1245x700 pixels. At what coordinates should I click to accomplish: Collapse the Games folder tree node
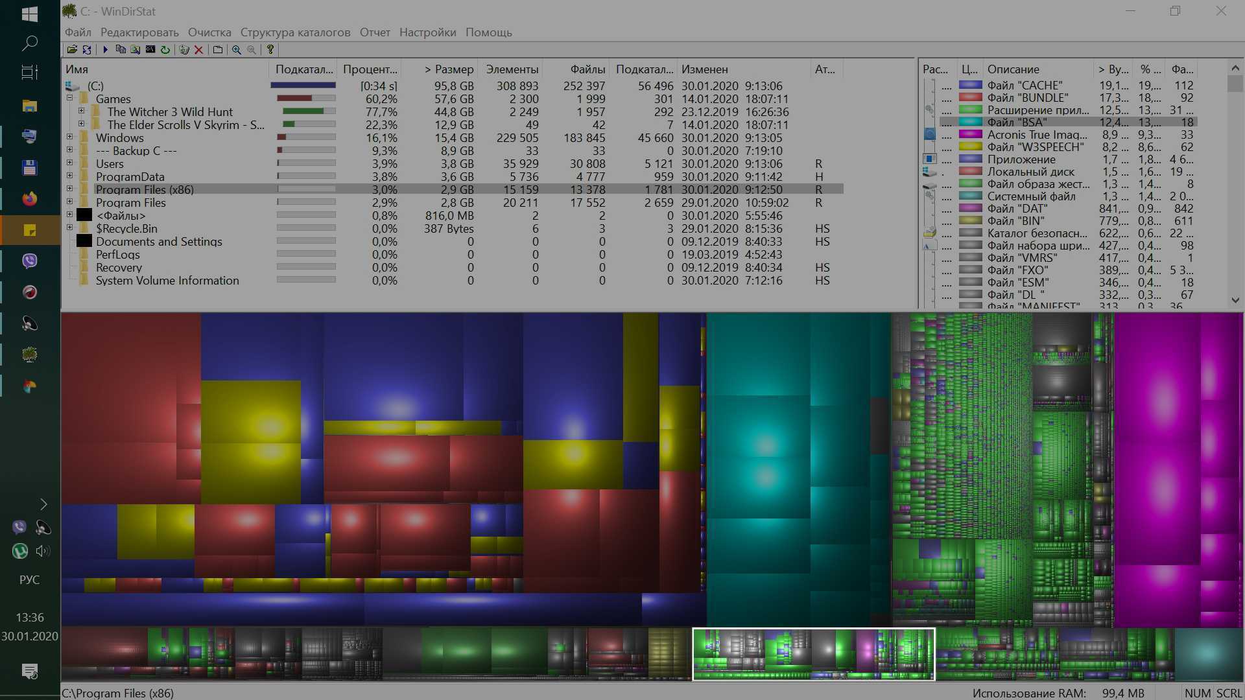(x=70, y=99)
